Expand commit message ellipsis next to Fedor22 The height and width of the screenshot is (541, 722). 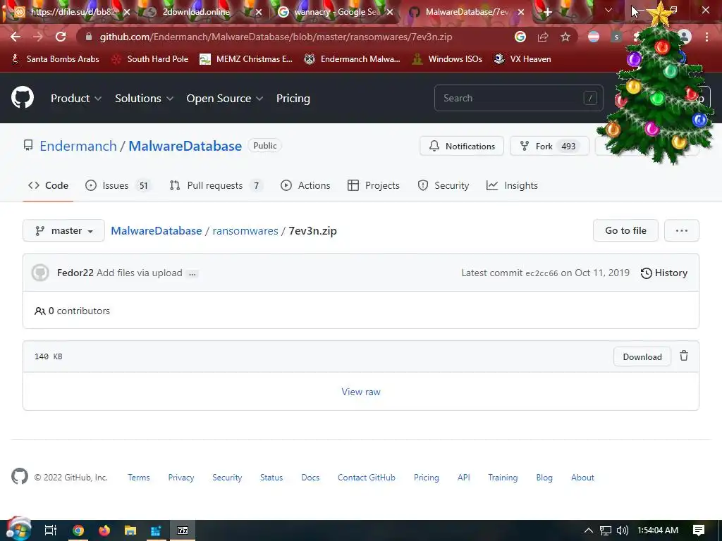point(192,273)
